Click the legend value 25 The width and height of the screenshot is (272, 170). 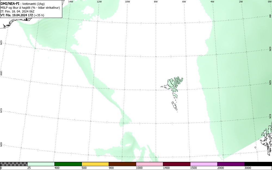click(29, 168)
